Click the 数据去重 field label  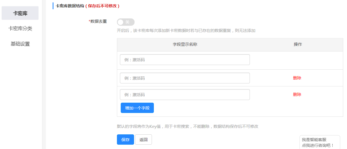[x=98, y=21]
